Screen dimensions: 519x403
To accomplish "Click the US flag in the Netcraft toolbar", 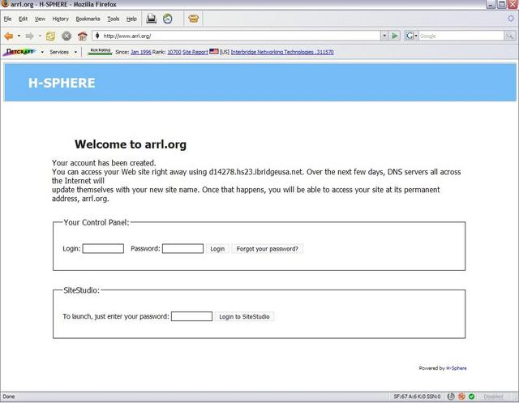I will [214, 51].
